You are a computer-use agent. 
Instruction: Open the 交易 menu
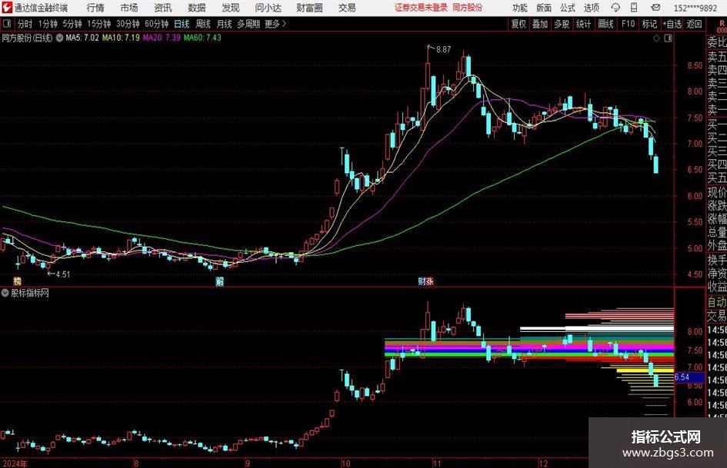point(347,8)
